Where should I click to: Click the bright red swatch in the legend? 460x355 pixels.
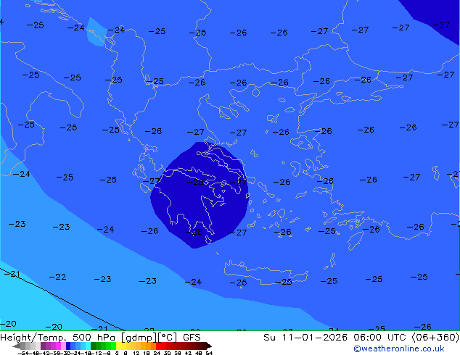[x=158, y=346]
